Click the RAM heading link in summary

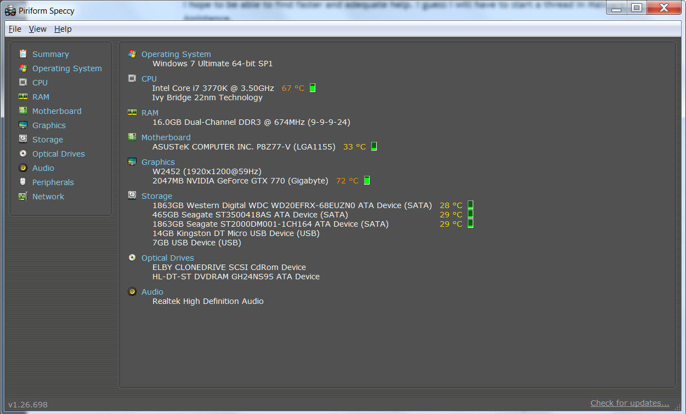[x=150, y=113]
